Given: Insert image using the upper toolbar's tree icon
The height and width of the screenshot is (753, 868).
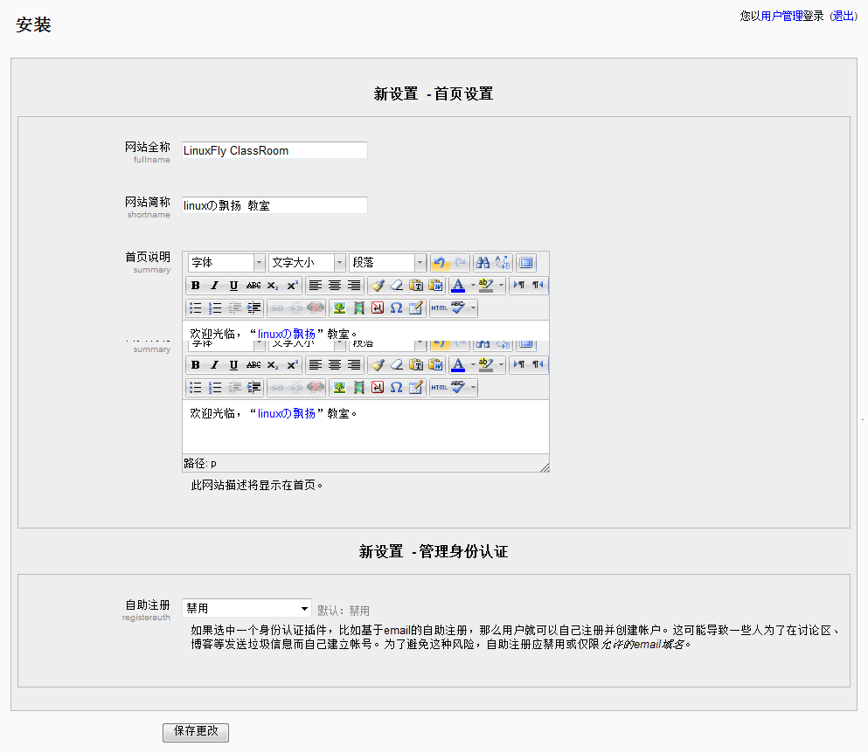Looking at the screenshot, I should 339,308.
